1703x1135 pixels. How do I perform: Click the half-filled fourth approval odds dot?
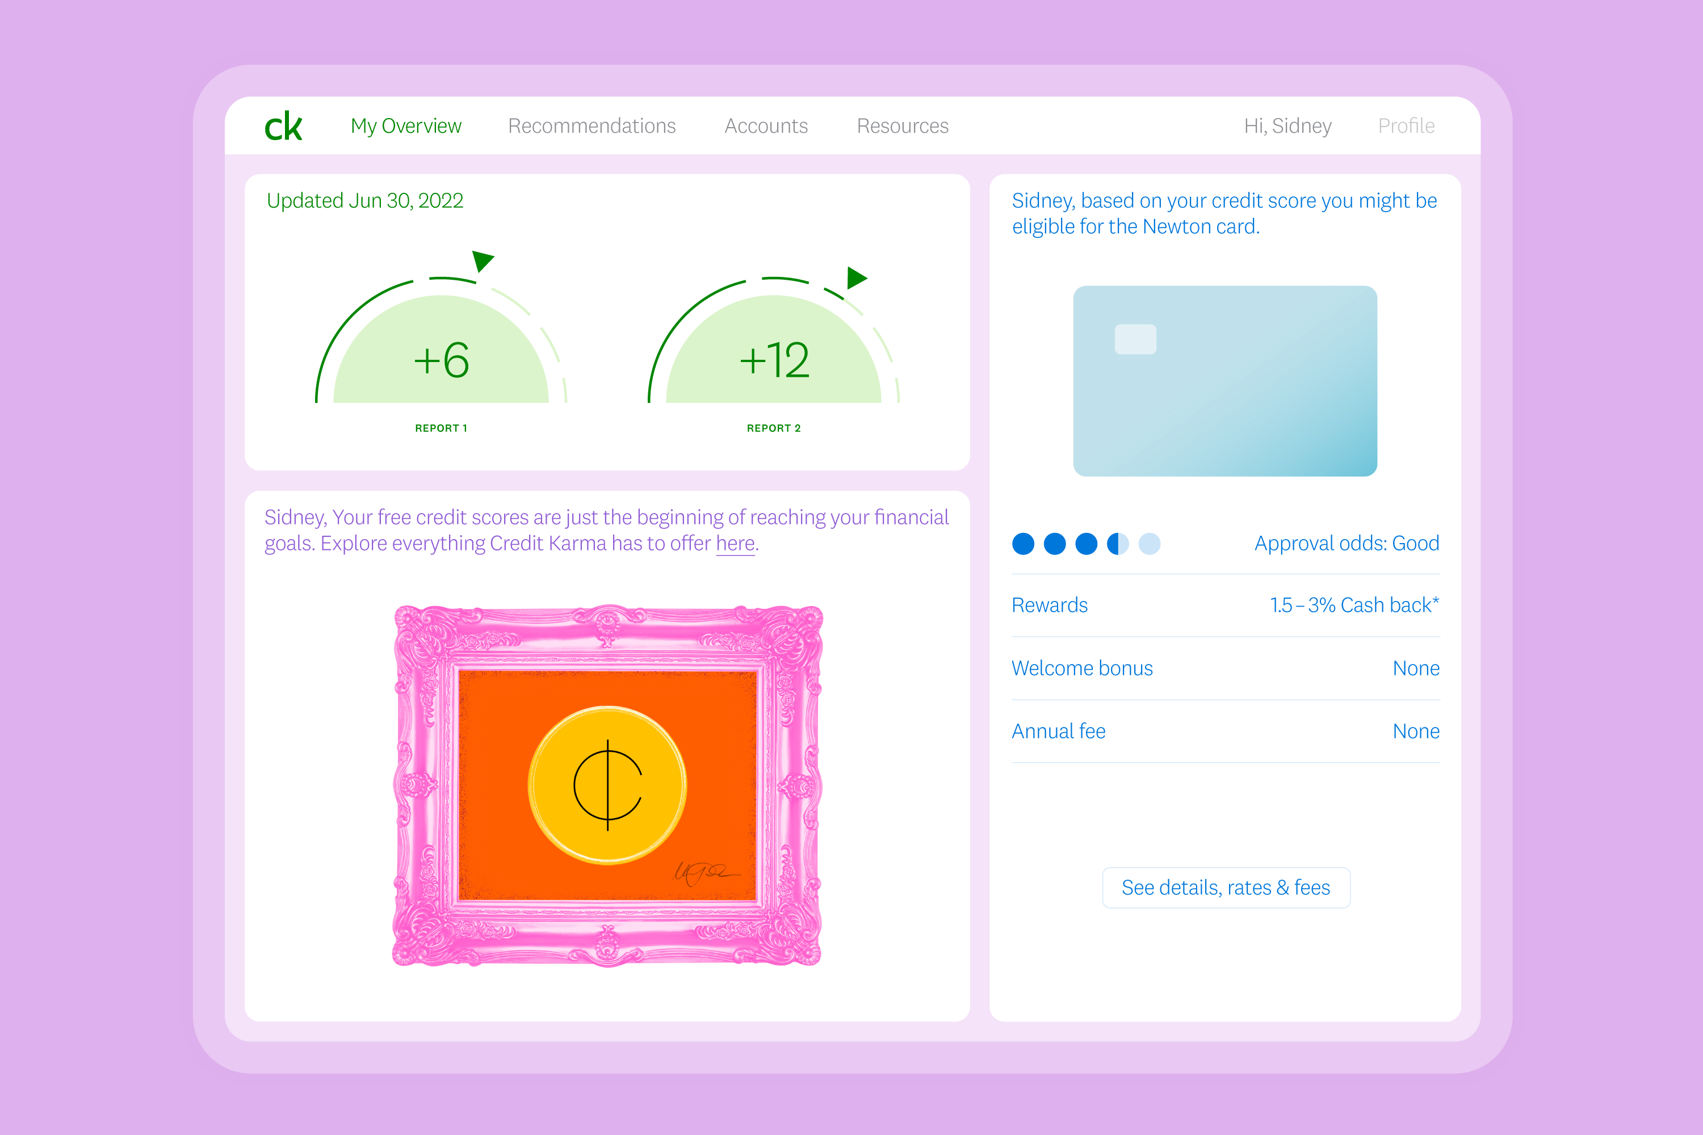[1118, 544]
